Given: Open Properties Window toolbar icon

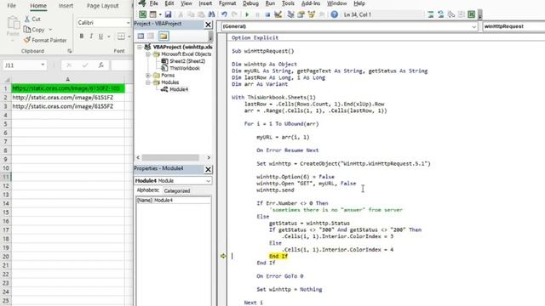Looking at the screenshot, I should pyautogui.click(x=301, y=14).
